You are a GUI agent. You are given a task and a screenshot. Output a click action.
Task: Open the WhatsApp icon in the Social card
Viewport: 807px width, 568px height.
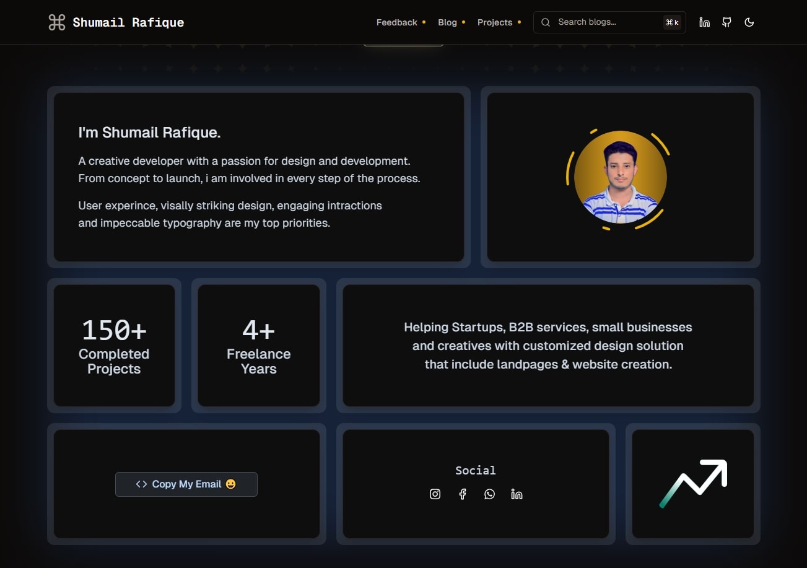(490, 494)
